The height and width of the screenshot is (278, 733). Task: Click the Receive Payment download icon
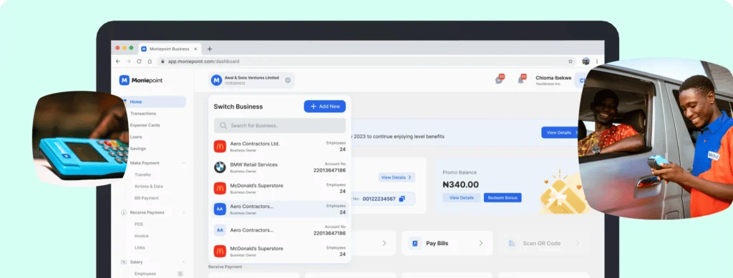click(x=124, y=212)
